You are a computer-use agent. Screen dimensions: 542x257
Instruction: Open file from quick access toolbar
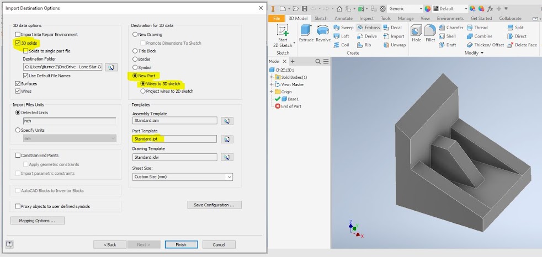[295, 9]
